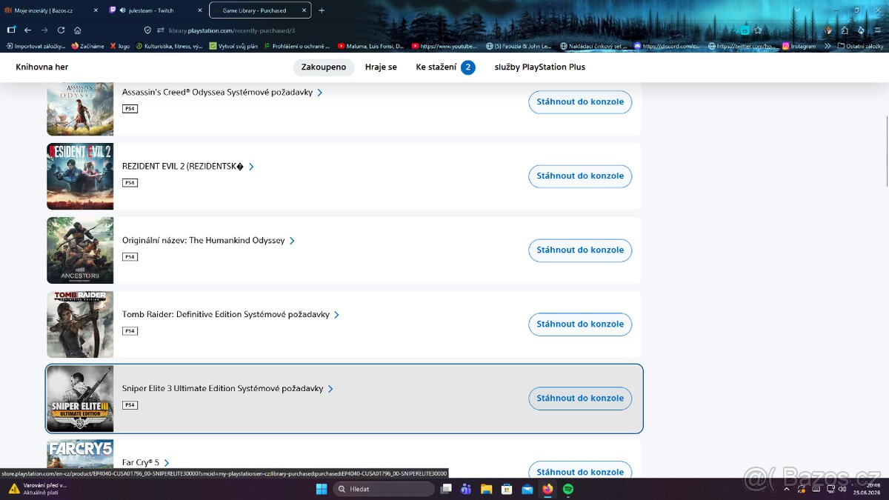Bookmark this page with the star icon
The width and height of the screenshot is (889, 500).
(758, 30)
